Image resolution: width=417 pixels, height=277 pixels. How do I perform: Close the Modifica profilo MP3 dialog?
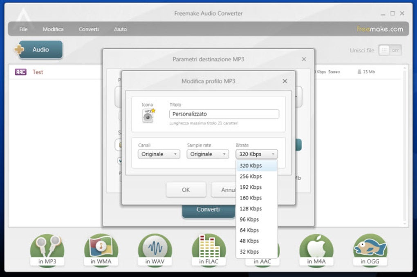[285, 81]
